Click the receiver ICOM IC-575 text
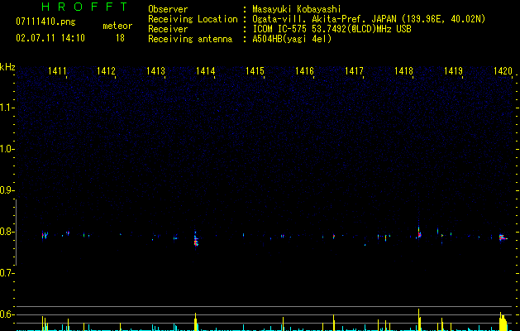The height and width of the screenshot is (331, 520). [x=332, y=29]
